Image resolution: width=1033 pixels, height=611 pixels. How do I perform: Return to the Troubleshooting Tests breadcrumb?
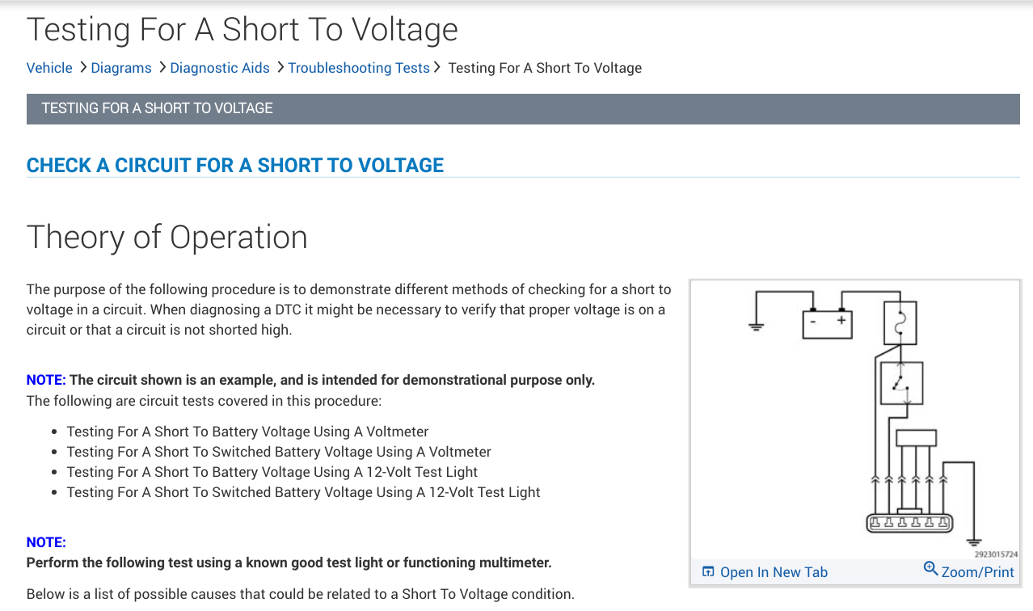(359, 68)
